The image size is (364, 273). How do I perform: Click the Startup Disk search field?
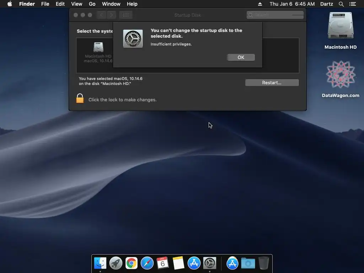(x=275, y=15)
